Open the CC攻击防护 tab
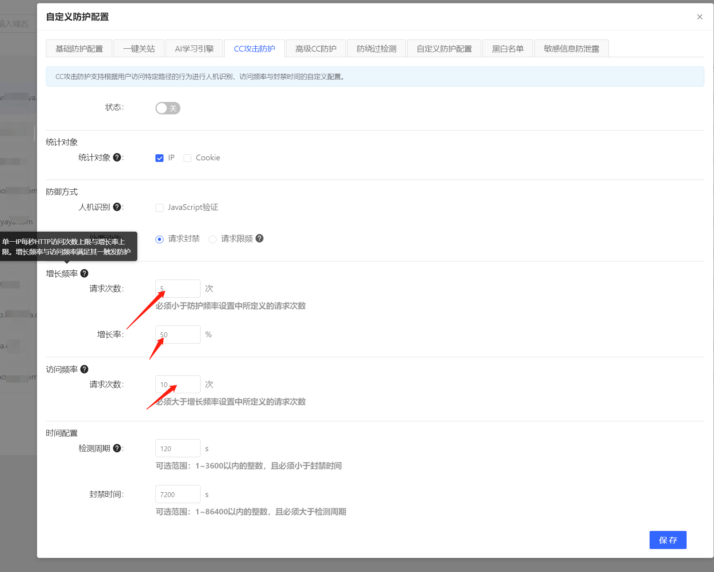 coord(255,49)
